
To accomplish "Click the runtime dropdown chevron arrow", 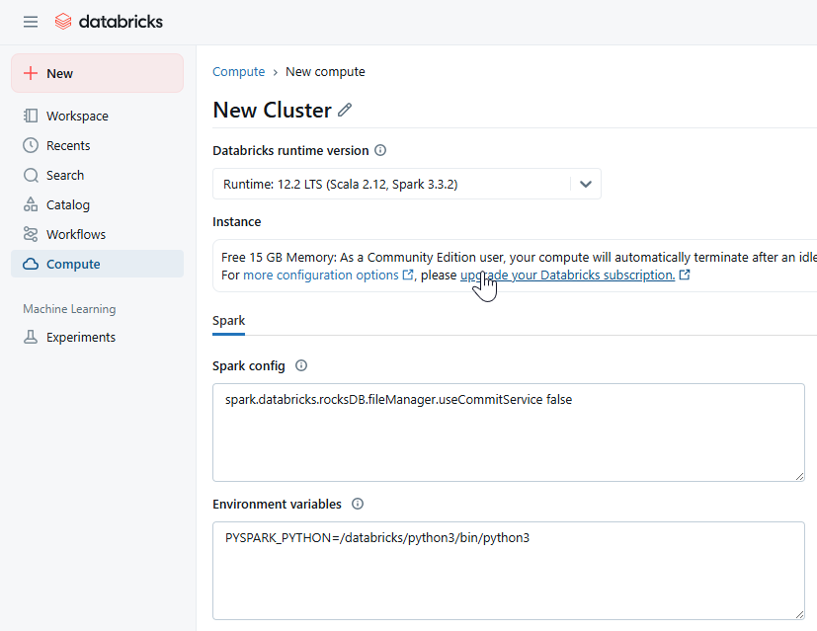I will click(585, 184).
